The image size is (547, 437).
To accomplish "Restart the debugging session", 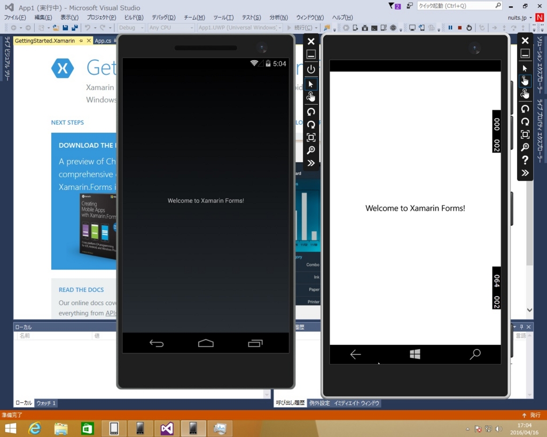I will coord(469,28).
